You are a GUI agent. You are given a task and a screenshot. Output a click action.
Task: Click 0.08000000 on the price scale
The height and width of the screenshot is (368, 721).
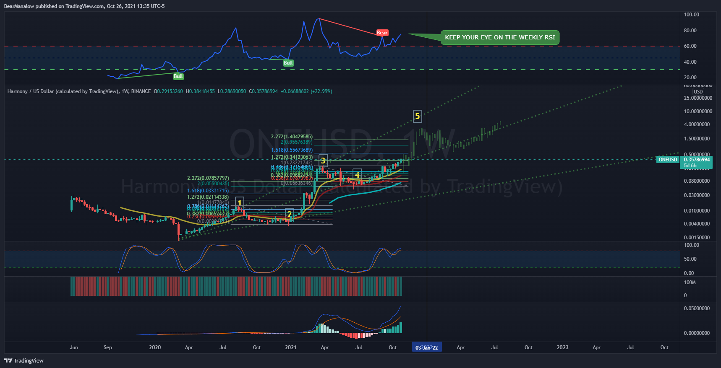[697, 181]
